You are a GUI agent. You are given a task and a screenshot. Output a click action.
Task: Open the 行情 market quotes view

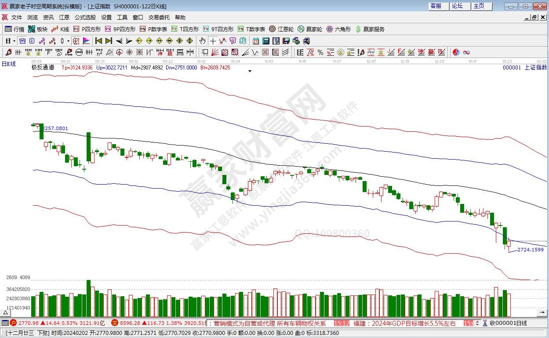[14, 29]
